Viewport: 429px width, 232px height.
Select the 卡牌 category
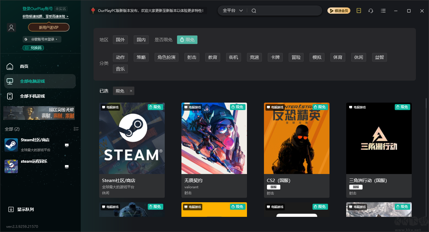point(275,57)
